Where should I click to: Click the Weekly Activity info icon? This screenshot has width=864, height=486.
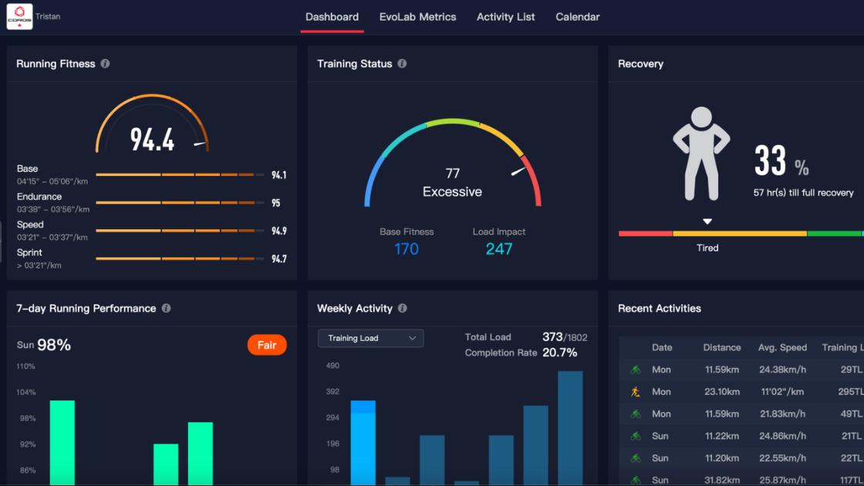coord(402,309)
